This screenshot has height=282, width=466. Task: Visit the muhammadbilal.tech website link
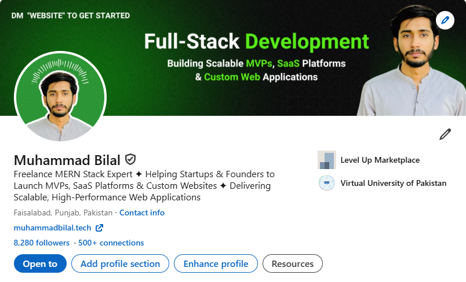(52, 228)
